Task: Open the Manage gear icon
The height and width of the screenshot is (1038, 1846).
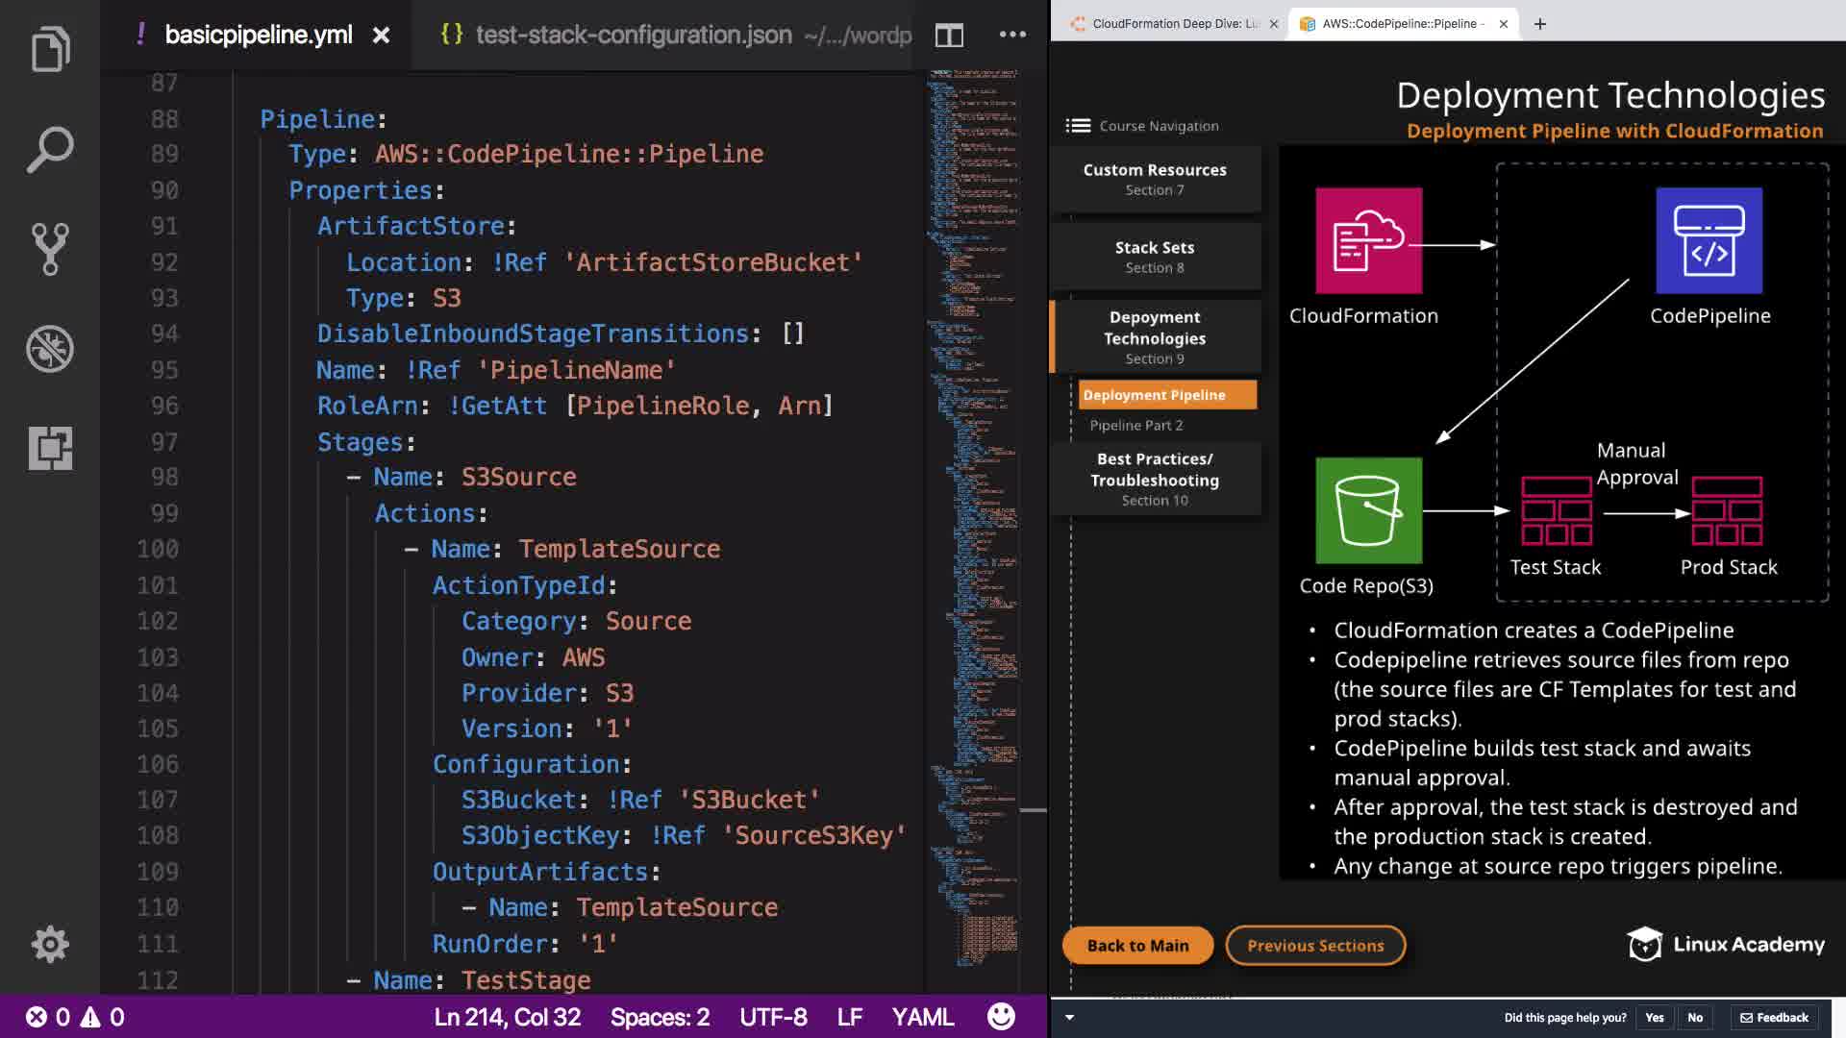Action: [50, 944]
